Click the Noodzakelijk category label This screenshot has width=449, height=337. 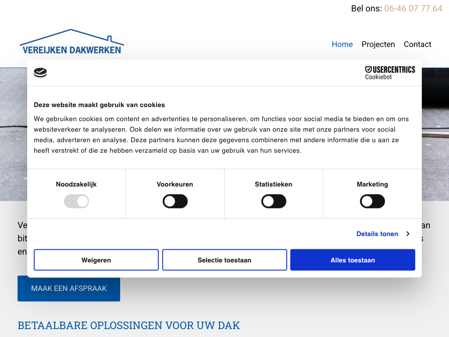(x=76, y=184)
